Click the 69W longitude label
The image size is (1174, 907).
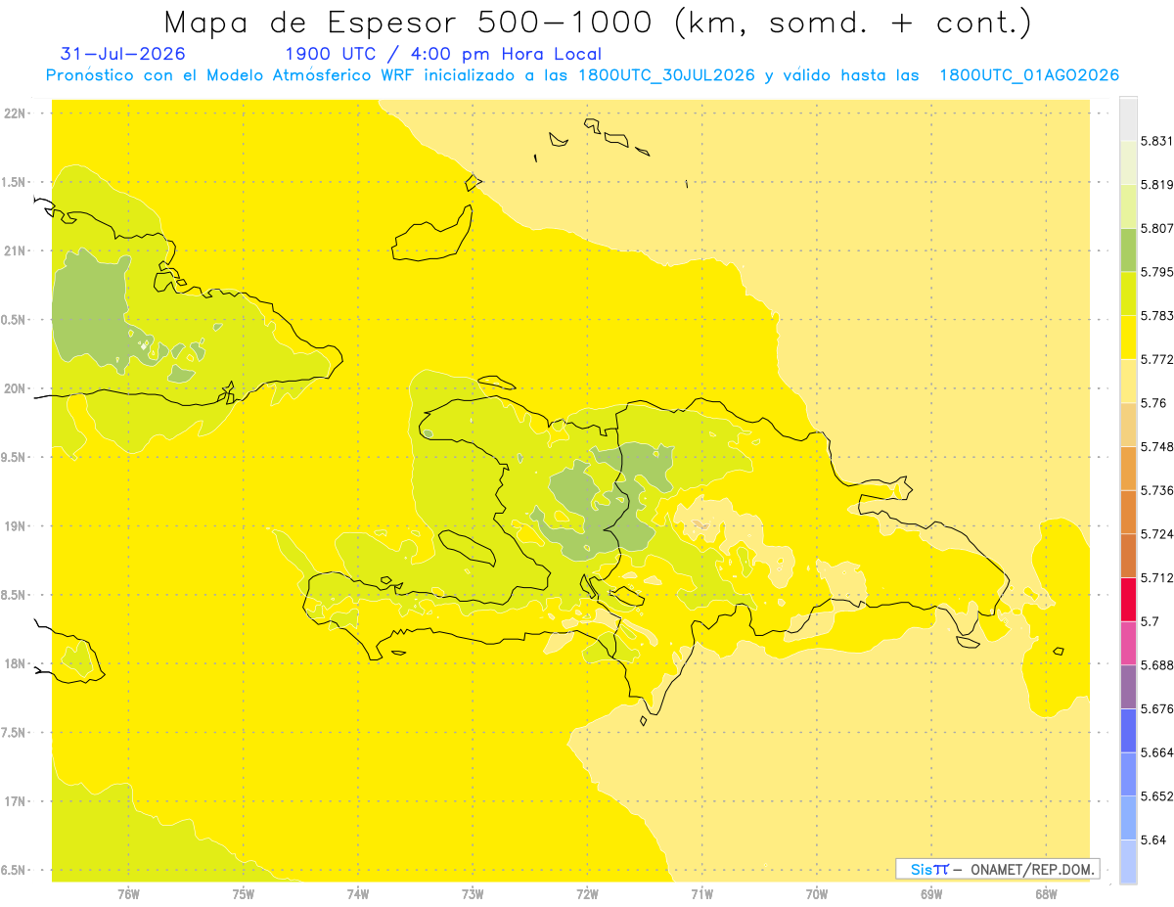tap(930, 894)
